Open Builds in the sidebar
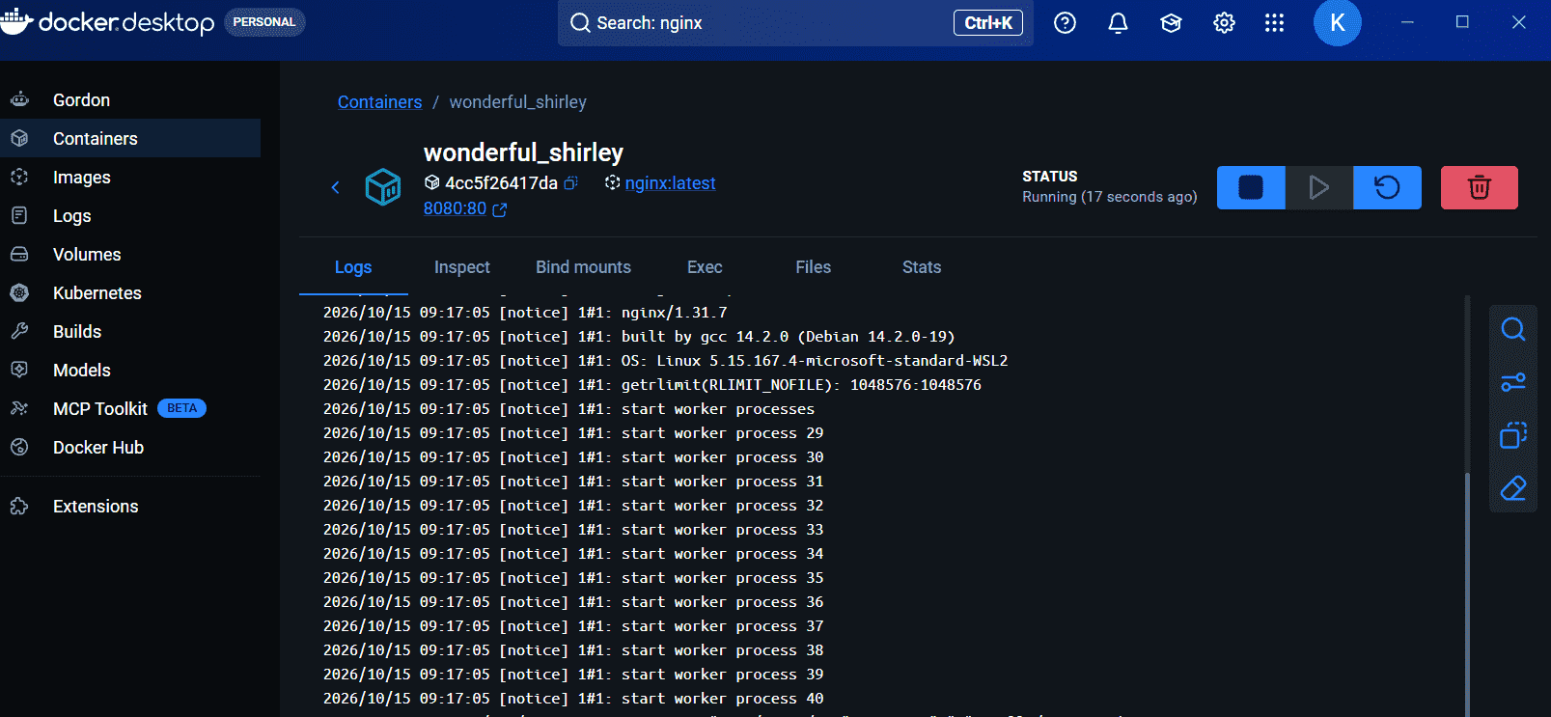The height and width of the screenshot is (717, 1551). pyautogui.click(x=130, y=332)
